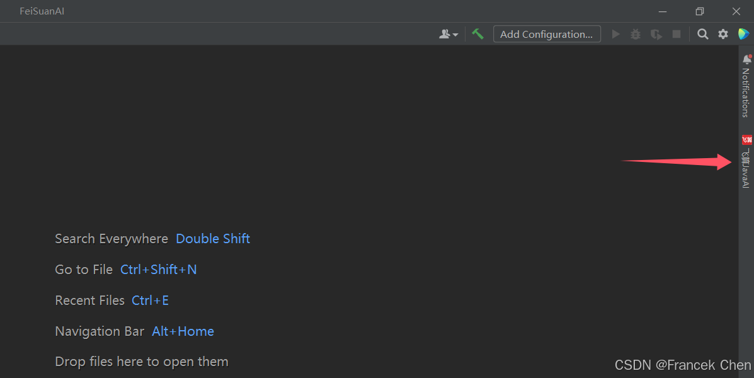This screenshot has width=754, height=378.
Task: Open the 飞算JavaAI side panel tab
Action: coord(746,162)
